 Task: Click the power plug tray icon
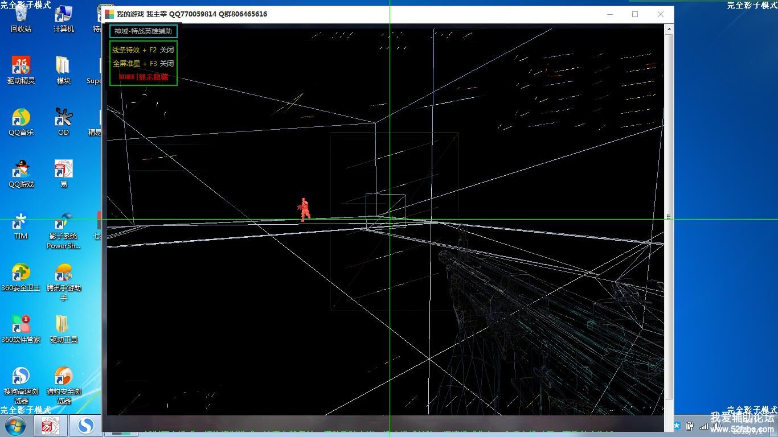[x=690, y=426]
